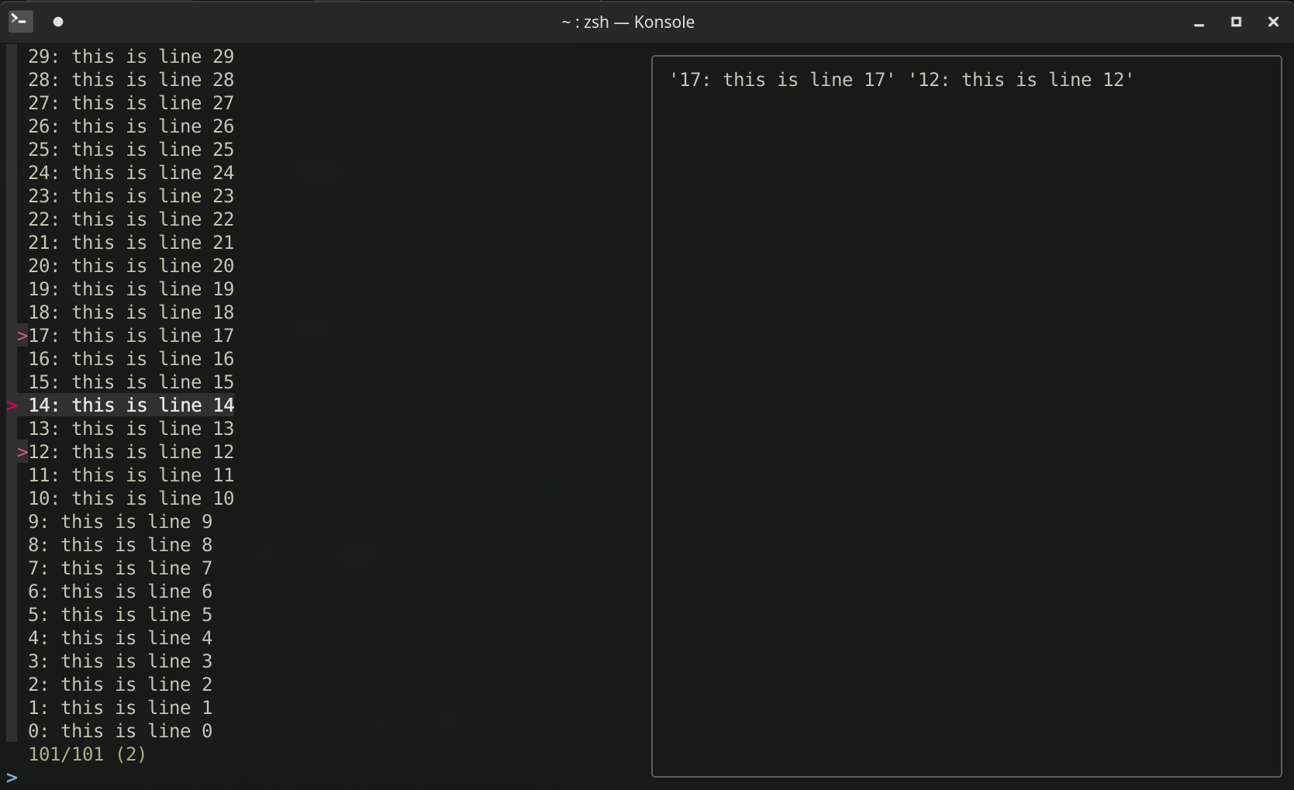Select row '23: this is line 23'
1294x790 pixels.
[x=131, y=196]
